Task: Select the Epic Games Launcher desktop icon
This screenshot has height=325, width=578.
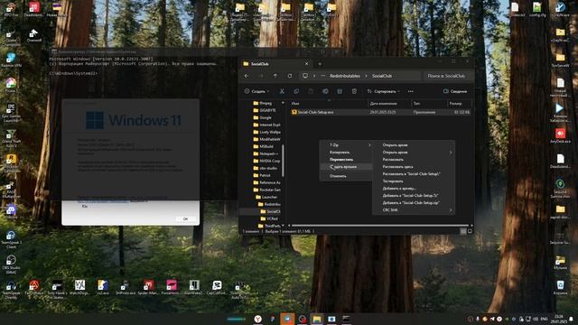Action: 11,112
